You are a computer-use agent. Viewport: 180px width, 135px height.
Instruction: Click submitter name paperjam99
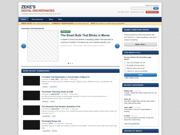point(55,94)
